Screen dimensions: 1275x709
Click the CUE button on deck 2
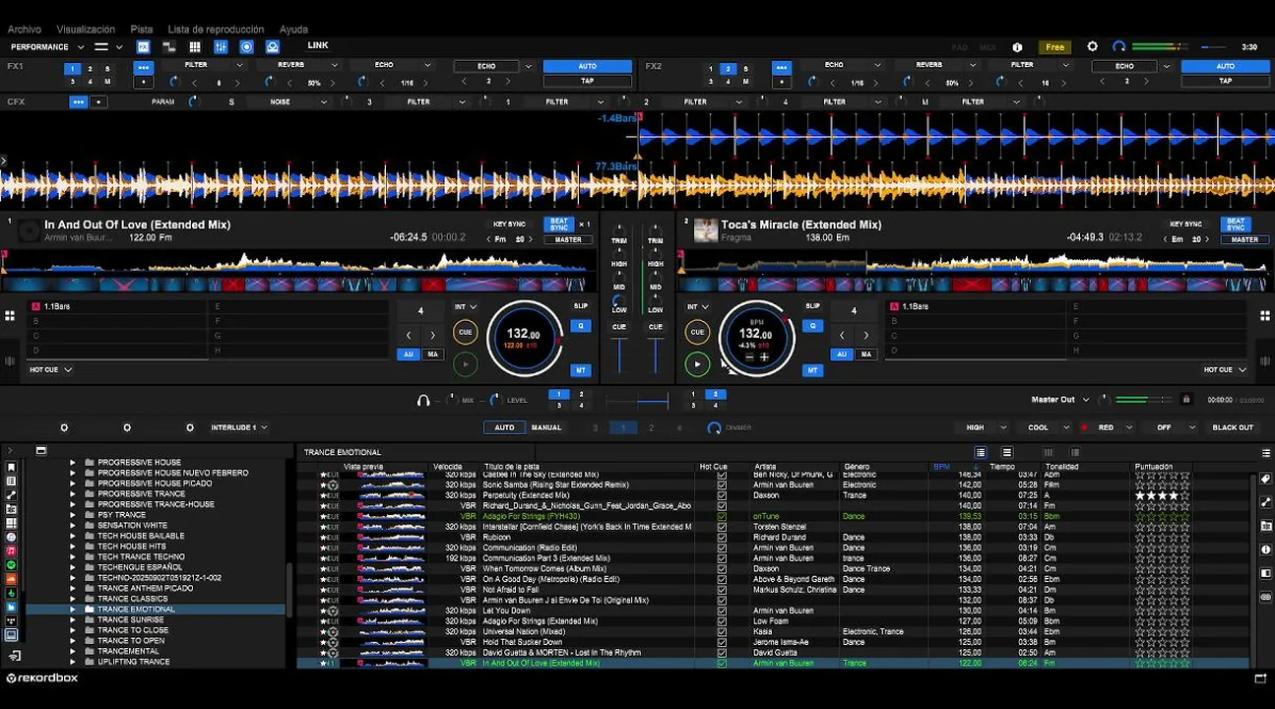click(x=697, y=332)
